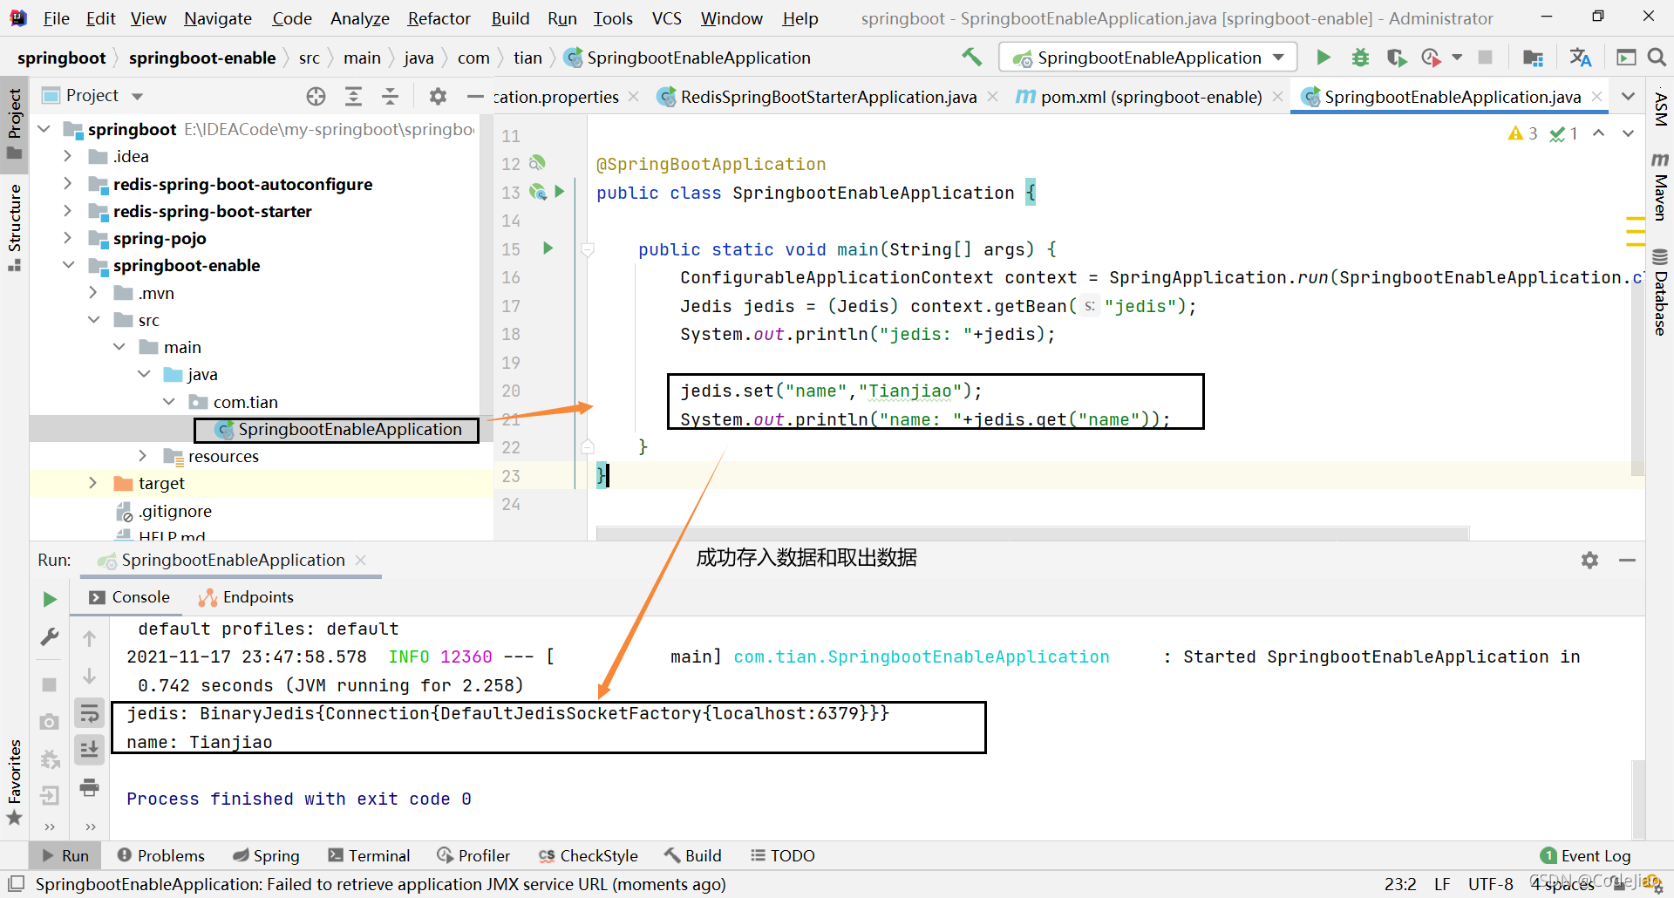
Task: Click console vertical scrollbar
Action: tap(1638, 798)
